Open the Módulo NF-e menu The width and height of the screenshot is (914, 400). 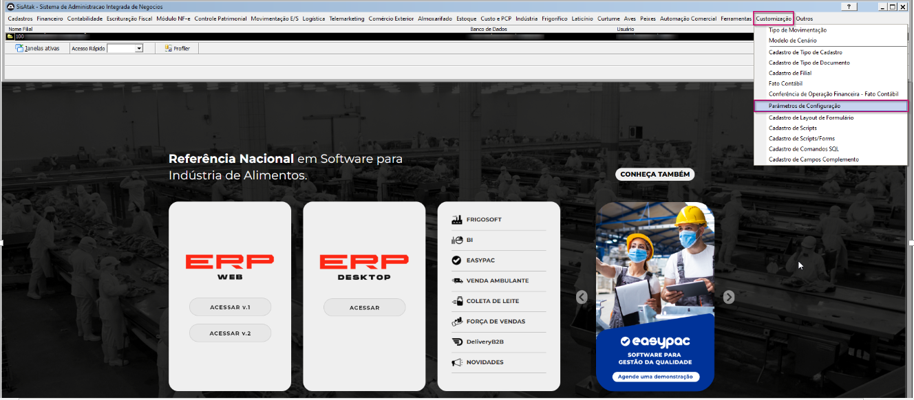point(173,19)
